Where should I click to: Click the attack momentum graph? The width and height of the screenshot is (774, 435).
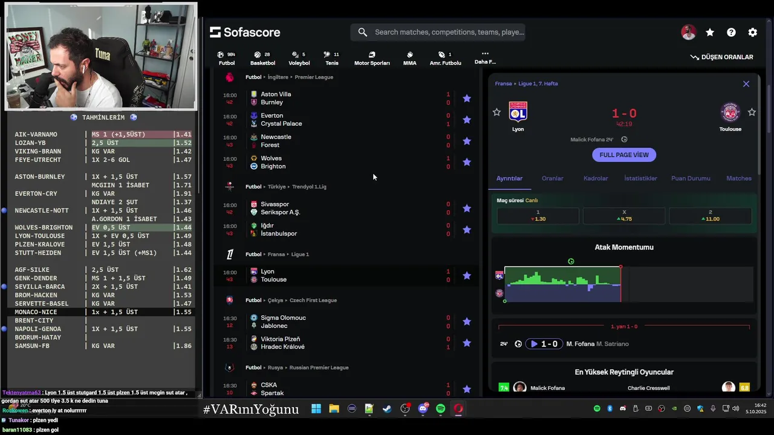point(629,284)
